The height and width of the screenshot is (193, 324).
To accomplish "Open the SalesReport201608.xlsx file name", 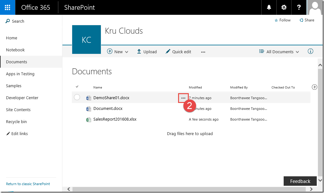I will click(115, 119).
